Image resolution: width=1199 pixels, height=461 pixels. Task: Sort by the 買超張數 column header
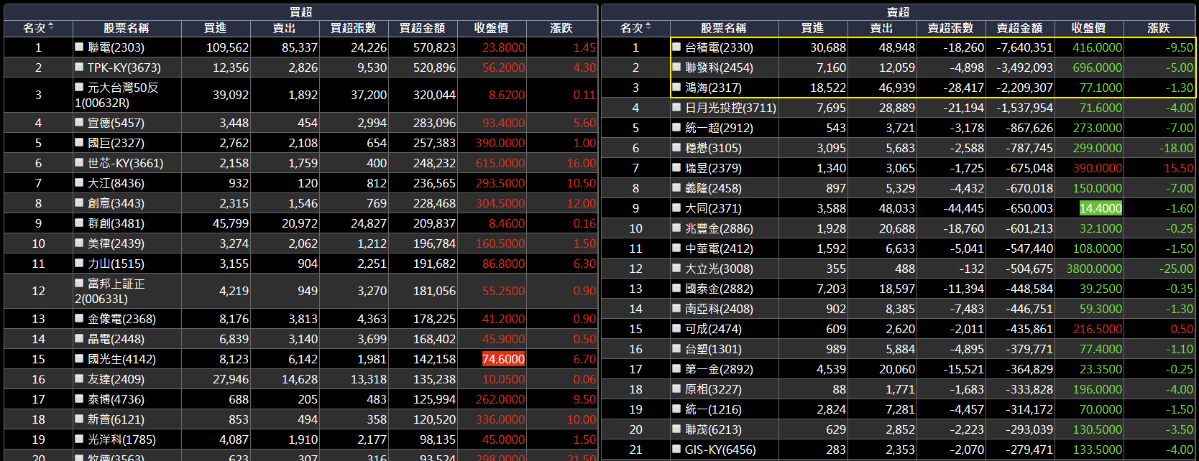click(354, 28)
